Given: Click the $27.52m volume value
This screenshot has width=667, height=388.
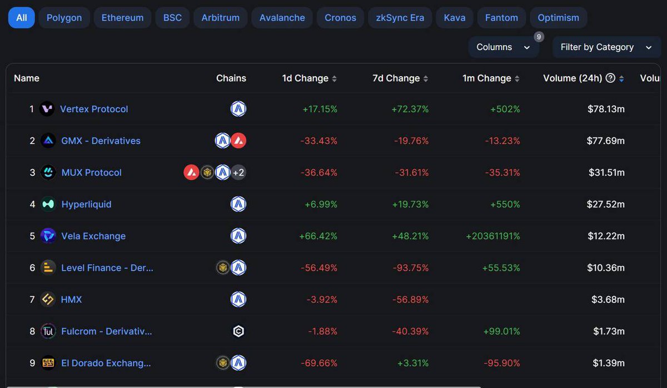Looking at the screenshot, I should tap(606, 204).
